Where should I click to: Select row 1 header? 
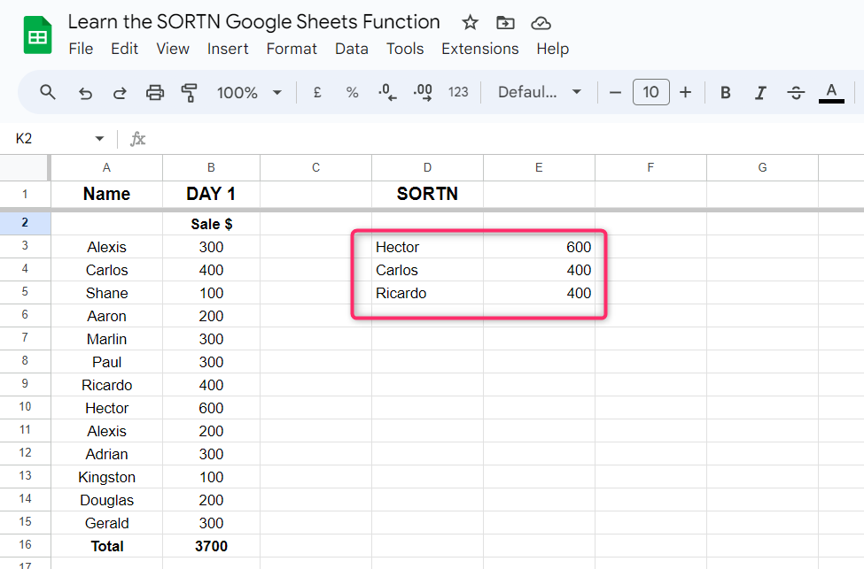point(25,195)
